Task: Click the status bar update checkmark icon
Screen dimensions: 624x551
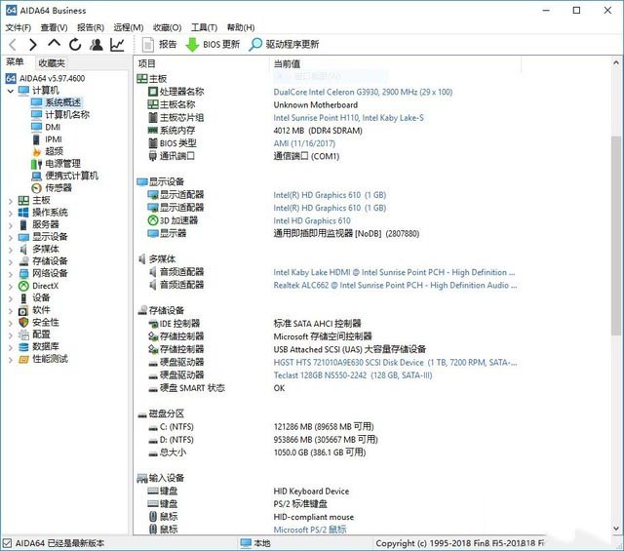Action: (x=7, y=543)
